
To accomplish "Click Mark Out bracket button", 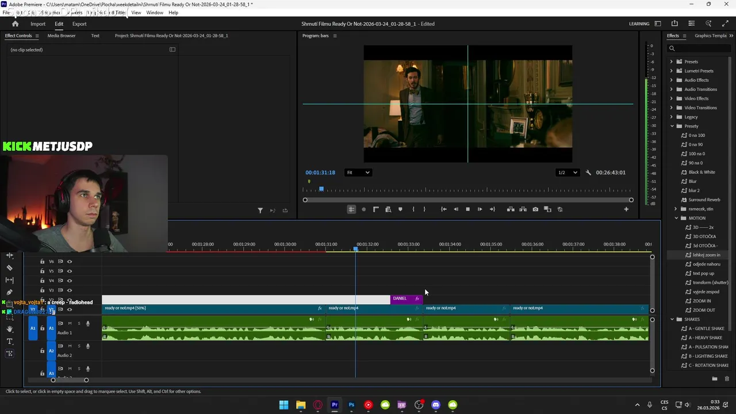I will click(x=424, y=209).
